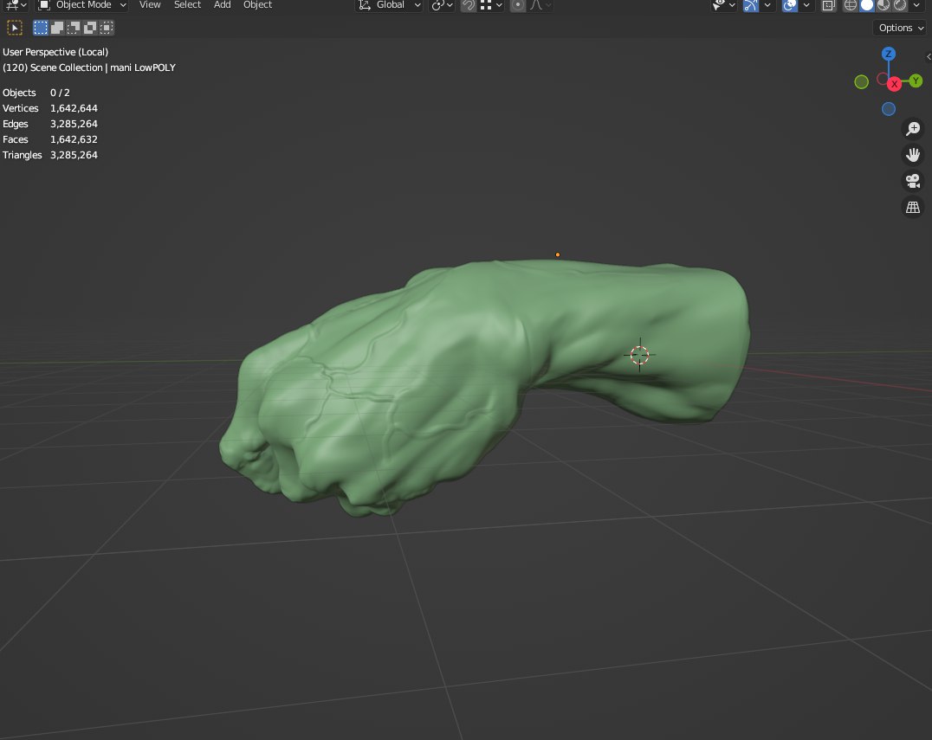
Task: Open the gizmos options dropdown
Action: (x=767, y=4)
